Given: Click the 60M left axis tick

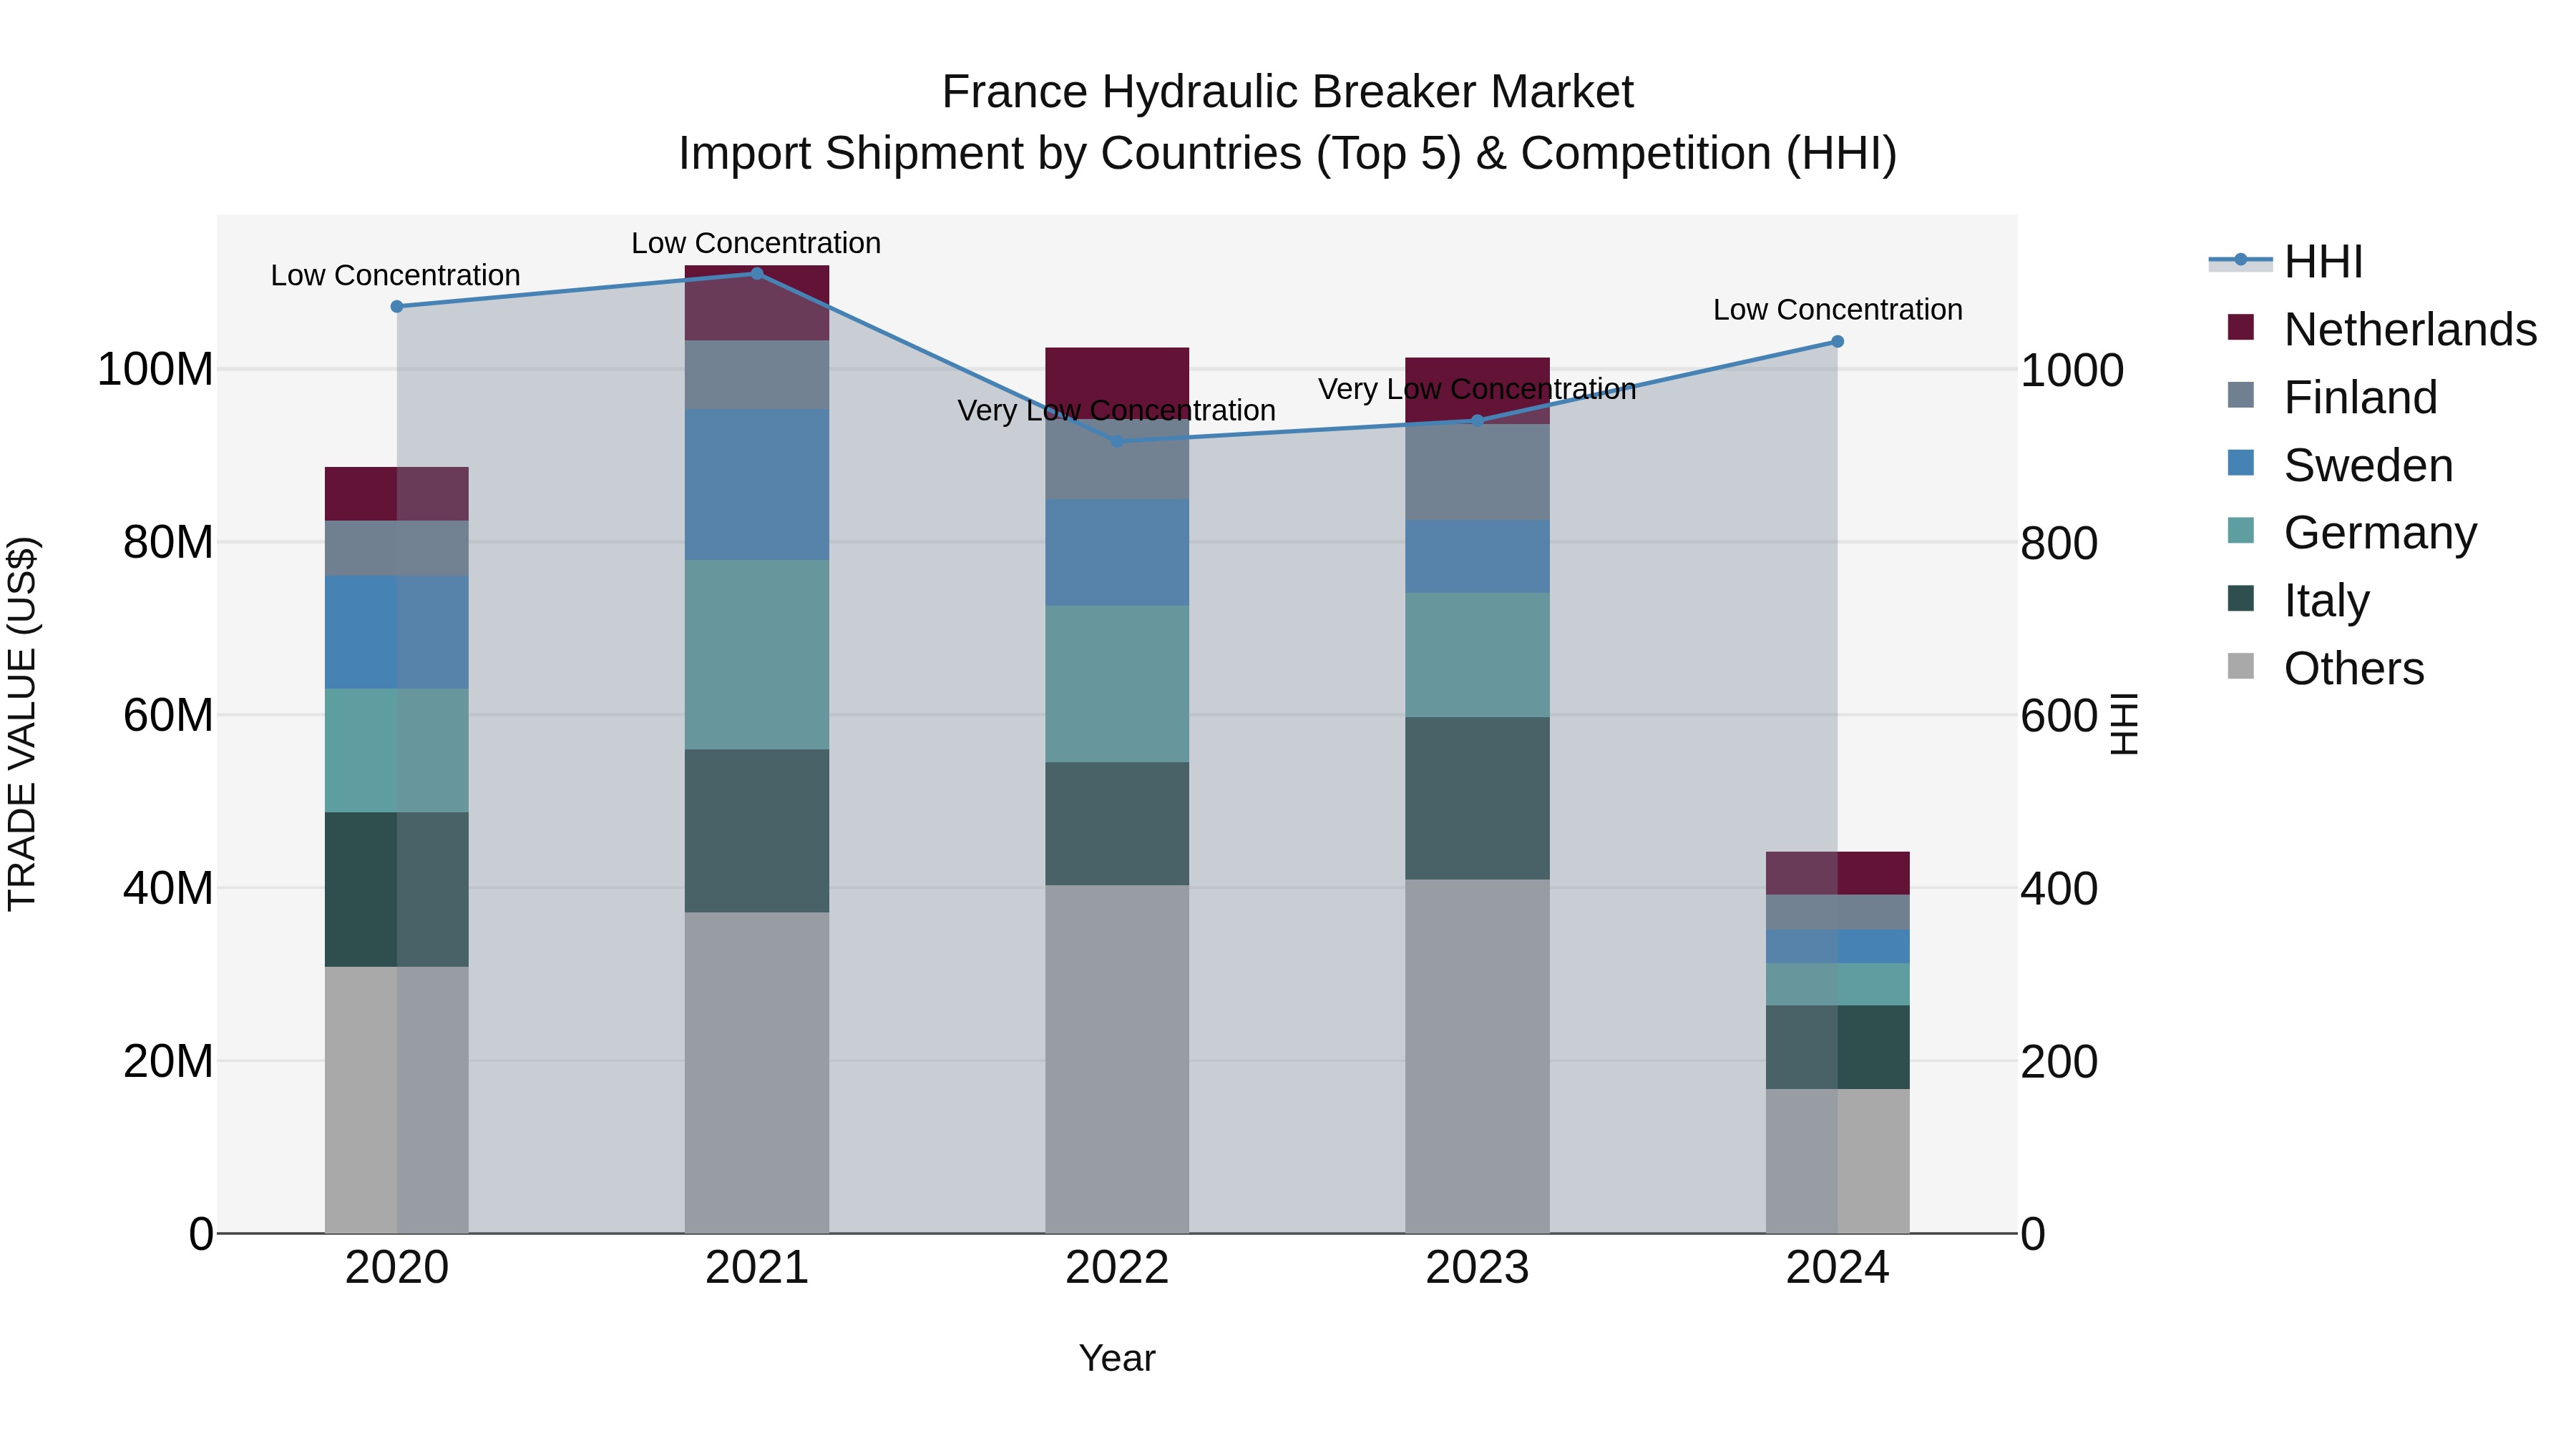Looking at the screenshot, I should click(168, 716).
